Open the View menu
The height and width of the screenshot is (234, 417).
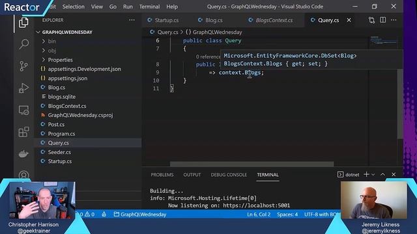point(97,6)
